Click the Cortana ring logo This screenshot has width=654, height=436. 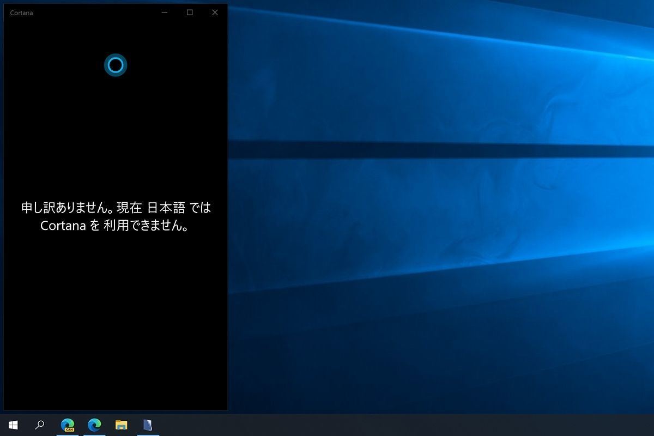[x=116, y=65]
